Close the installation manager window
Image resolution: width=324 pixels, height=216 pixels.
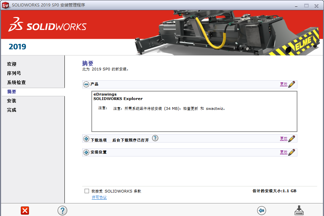coord(316,6)
